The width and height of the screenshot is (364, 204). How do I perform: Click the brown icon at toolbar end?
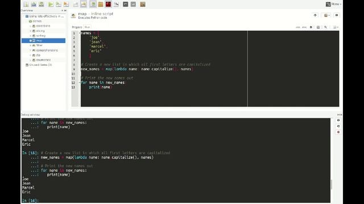(143, 4)
